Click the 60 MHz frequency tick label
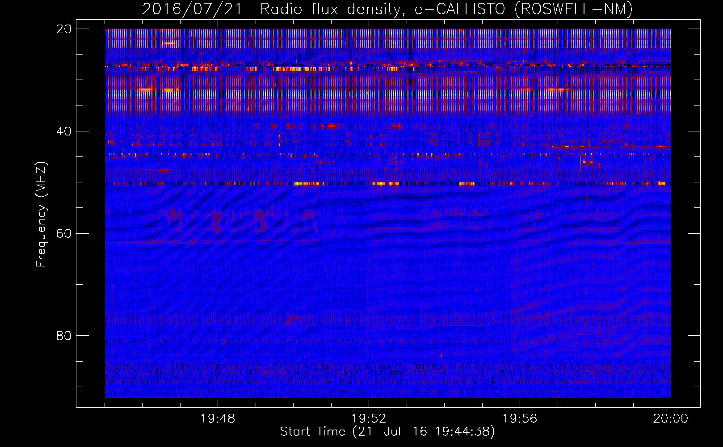Screen dimensions: 723x447 (64, 234)
